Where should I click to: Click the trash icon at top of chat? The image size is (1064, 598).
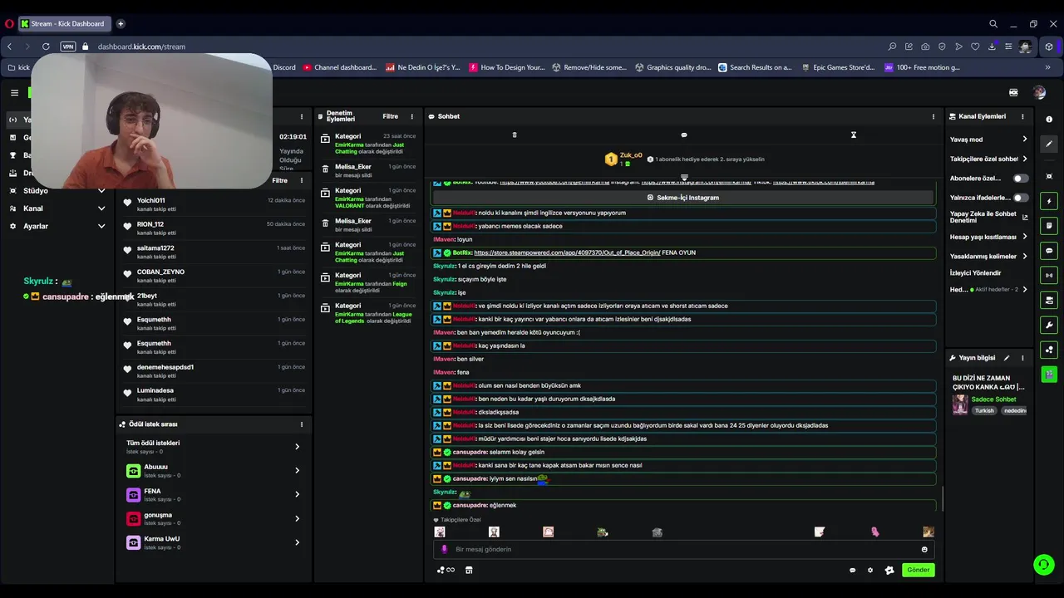pyautogui.click(x=514, y=135)
